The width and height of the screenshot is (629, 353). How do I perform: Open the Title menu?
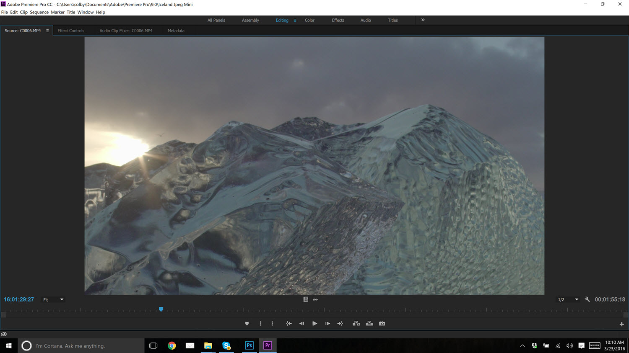[x=71, y=12]
